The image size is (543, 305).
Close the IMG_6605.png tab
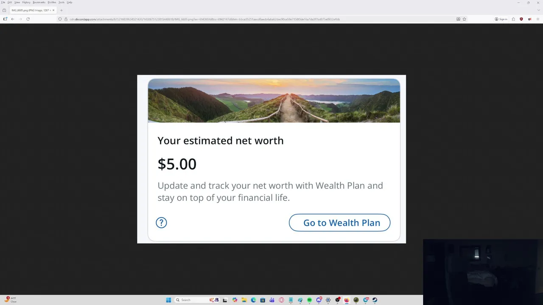click(x=53, y=10)
